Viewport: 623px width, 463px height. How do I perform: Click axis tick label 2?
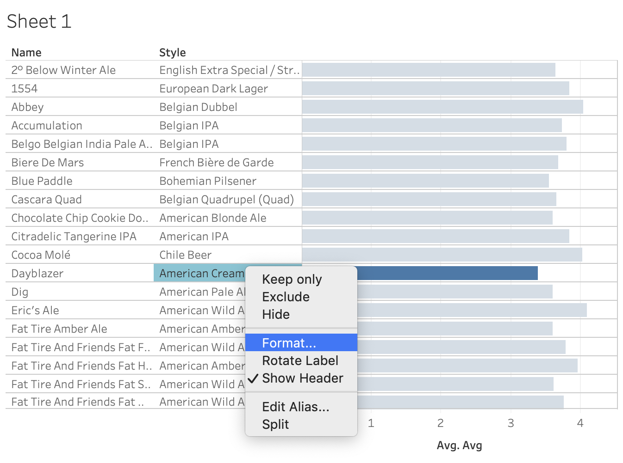(x=440, y=423)
